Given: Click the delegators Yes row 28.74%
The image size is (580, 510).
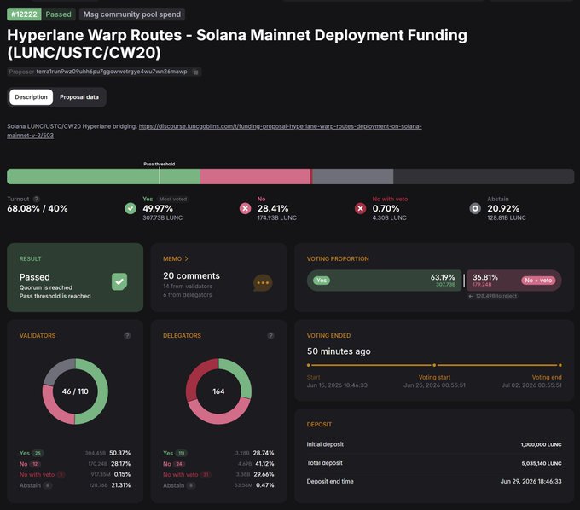Looking at the screenshot, I should (x=218, y=453).
